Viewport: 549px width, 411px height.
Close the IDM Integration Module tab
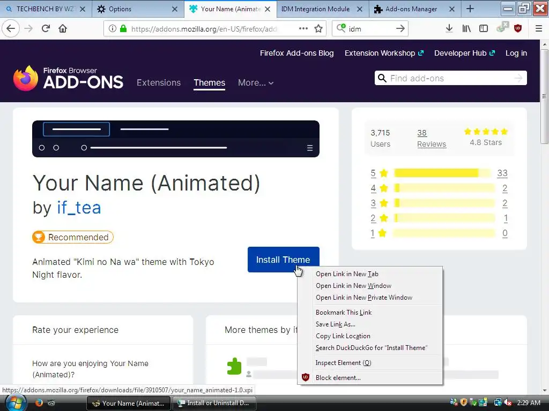[x=360, y=9]
